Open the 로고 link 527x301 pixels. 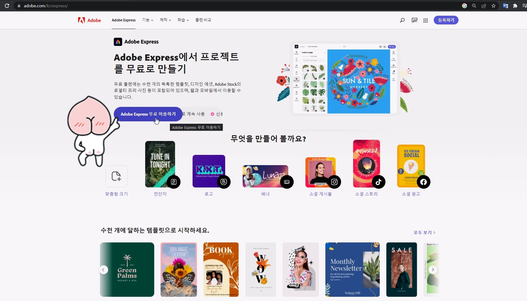point(209,194)
